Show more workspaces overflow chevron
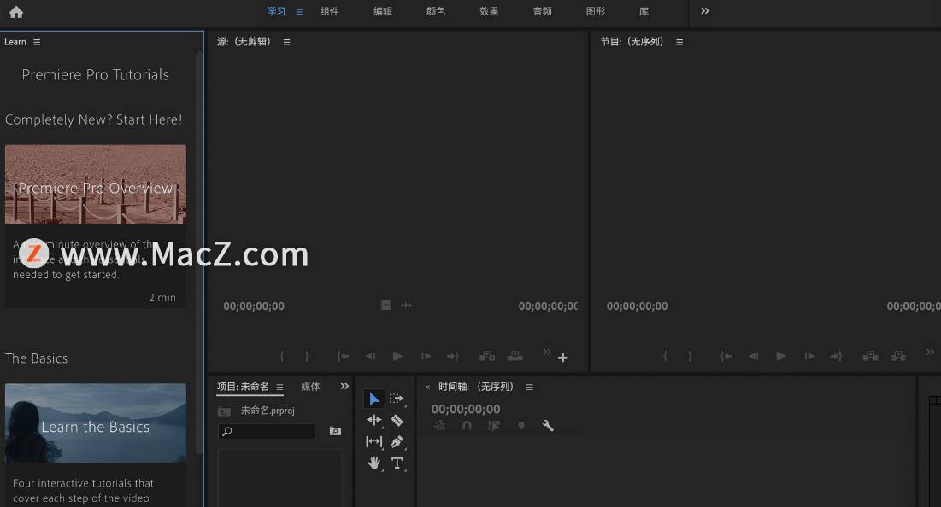The height and width of the screenshot is (507, 941). (x=705, y=11)
